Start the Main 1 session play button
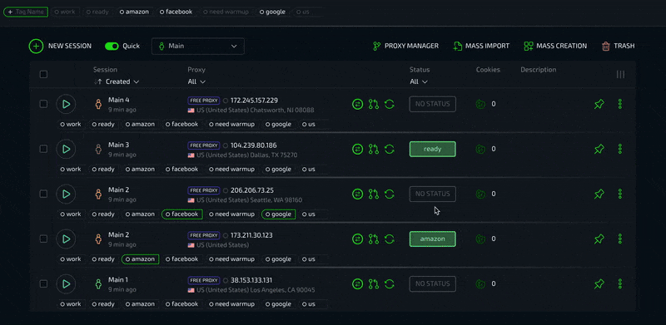This screenshot has height=325, width=666. click(x=66, y=283)
